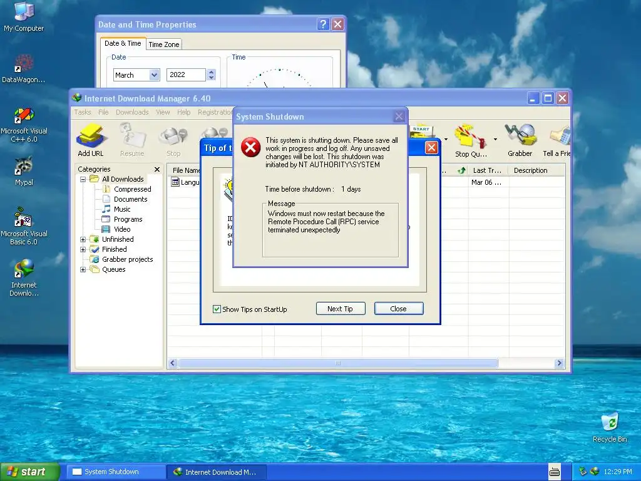Viewport: 641px width, 481px height.
Task: Click the Mar 06 last try cell
Action: click(486, 182)
